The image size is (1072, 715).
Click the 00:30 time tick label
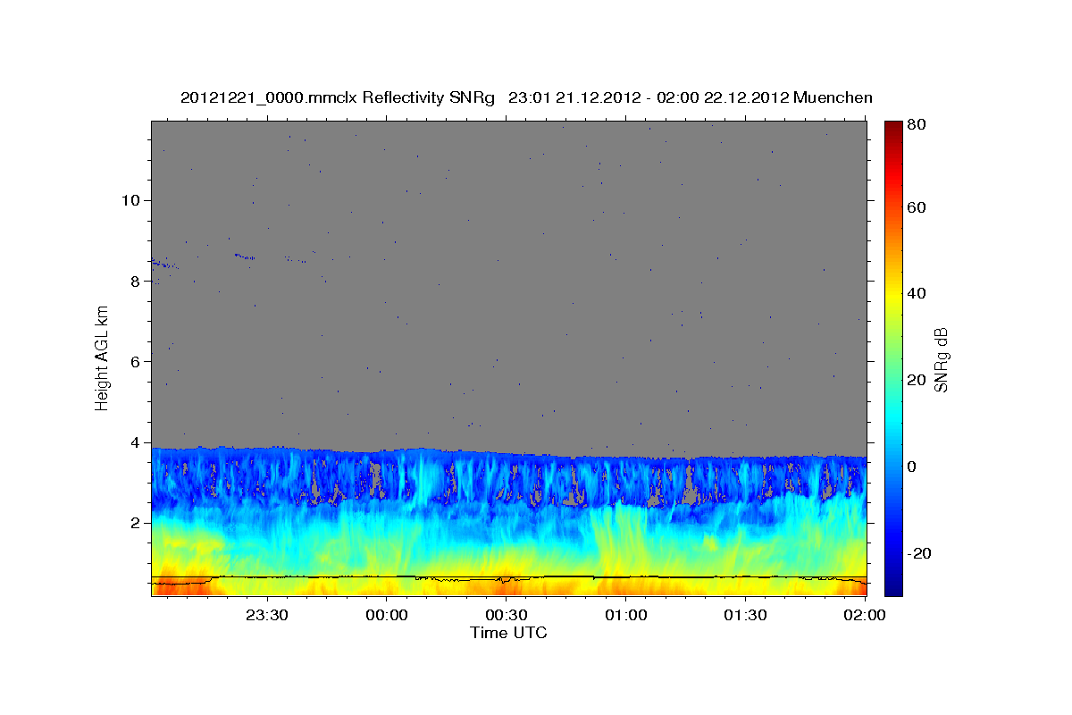[507, 615]
